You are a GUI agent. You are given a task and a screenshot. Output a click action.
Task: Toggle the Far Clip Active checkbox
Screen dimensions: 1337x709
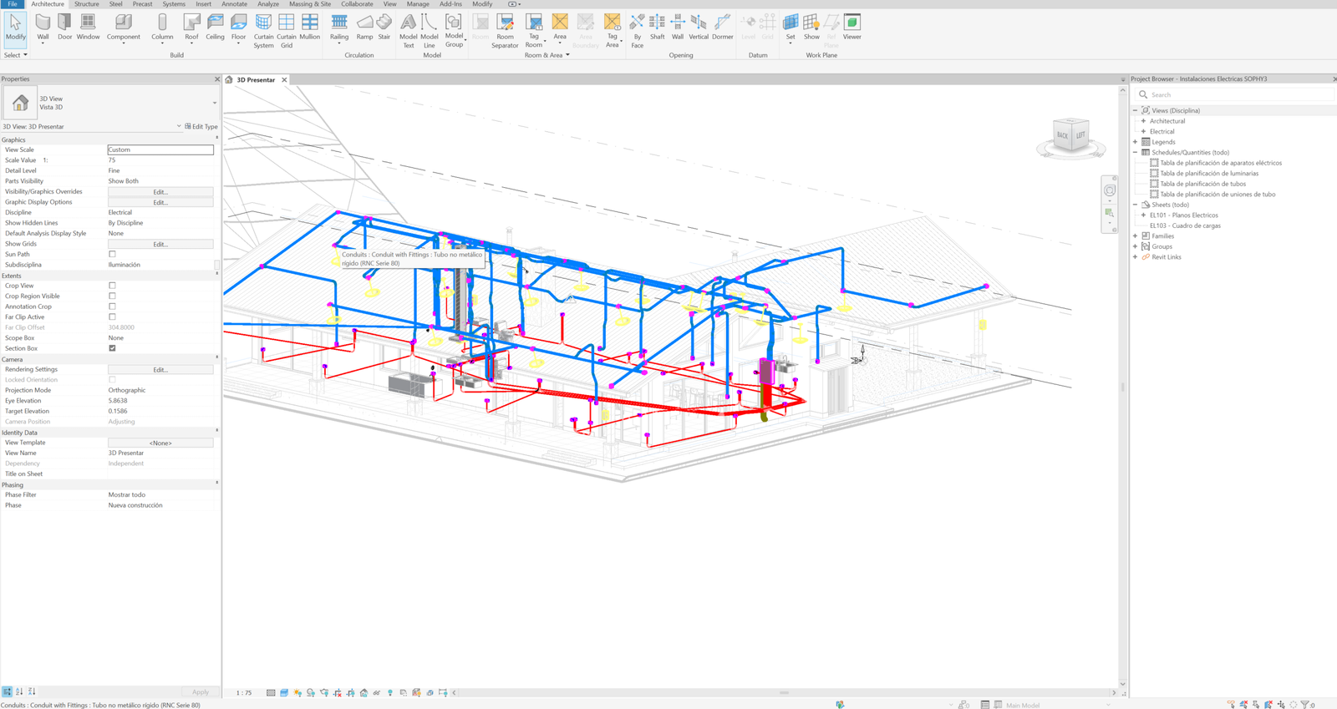(112, 317)
